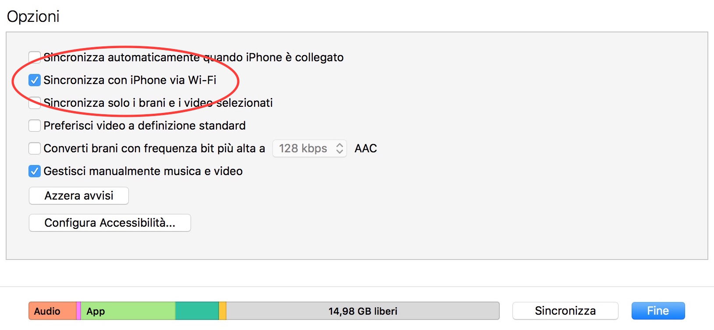
Task: Check Converti brani con frequenza bit option
Action: tap(35, 148)
